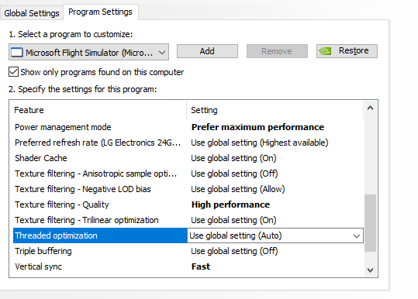Click Use global setting (Allow) value

click(x=238, y=189)
